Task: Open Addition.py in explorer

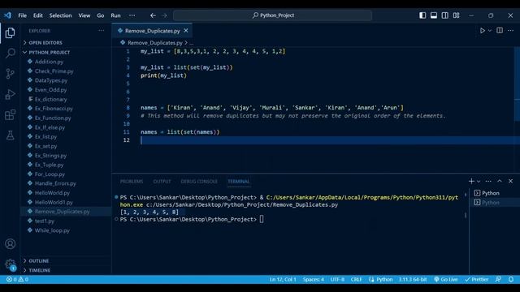Action: [49, 62]
